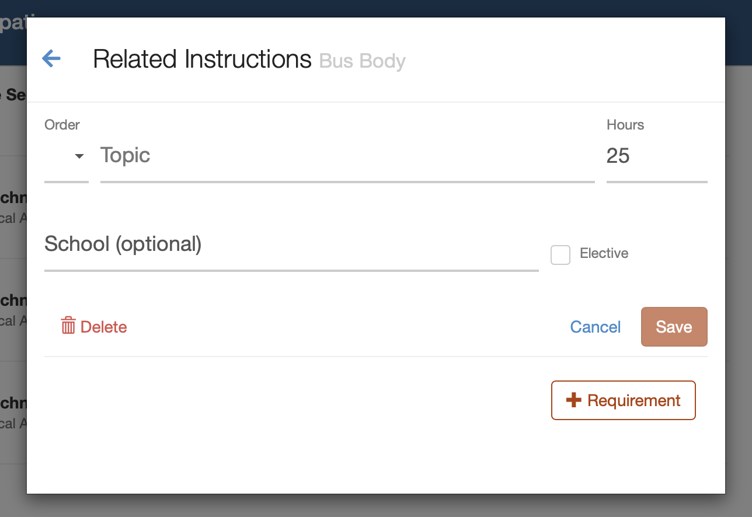The image size is (752, 517).
Task: Cancel editing the instruction
Action: (596, 327)
